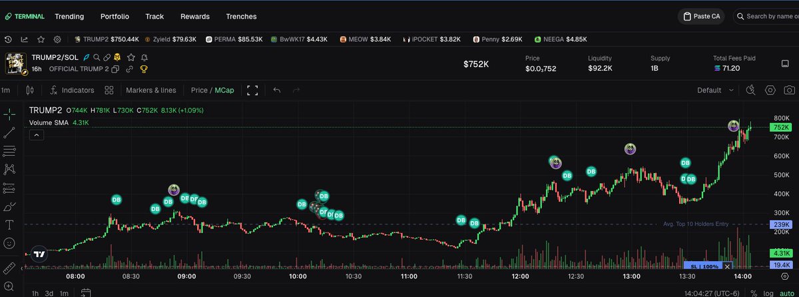Select the trend line drawing tool
799x297 pixels.
(x=9, y=133)
